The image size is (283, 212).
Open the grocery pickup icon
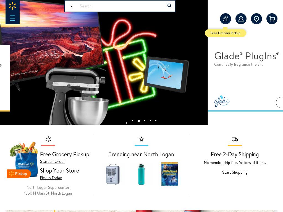click(x=226, y=19)
